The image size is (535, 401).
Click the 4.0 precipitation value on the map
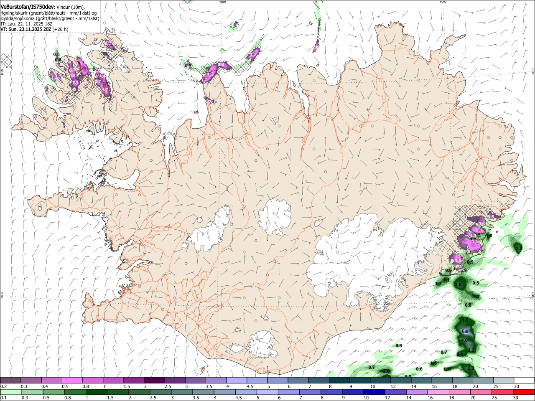tap(464, 340)
